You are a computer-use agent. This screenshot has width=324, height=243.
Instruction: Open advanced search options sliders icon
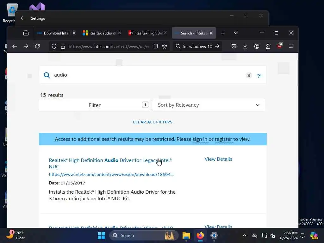259,75
